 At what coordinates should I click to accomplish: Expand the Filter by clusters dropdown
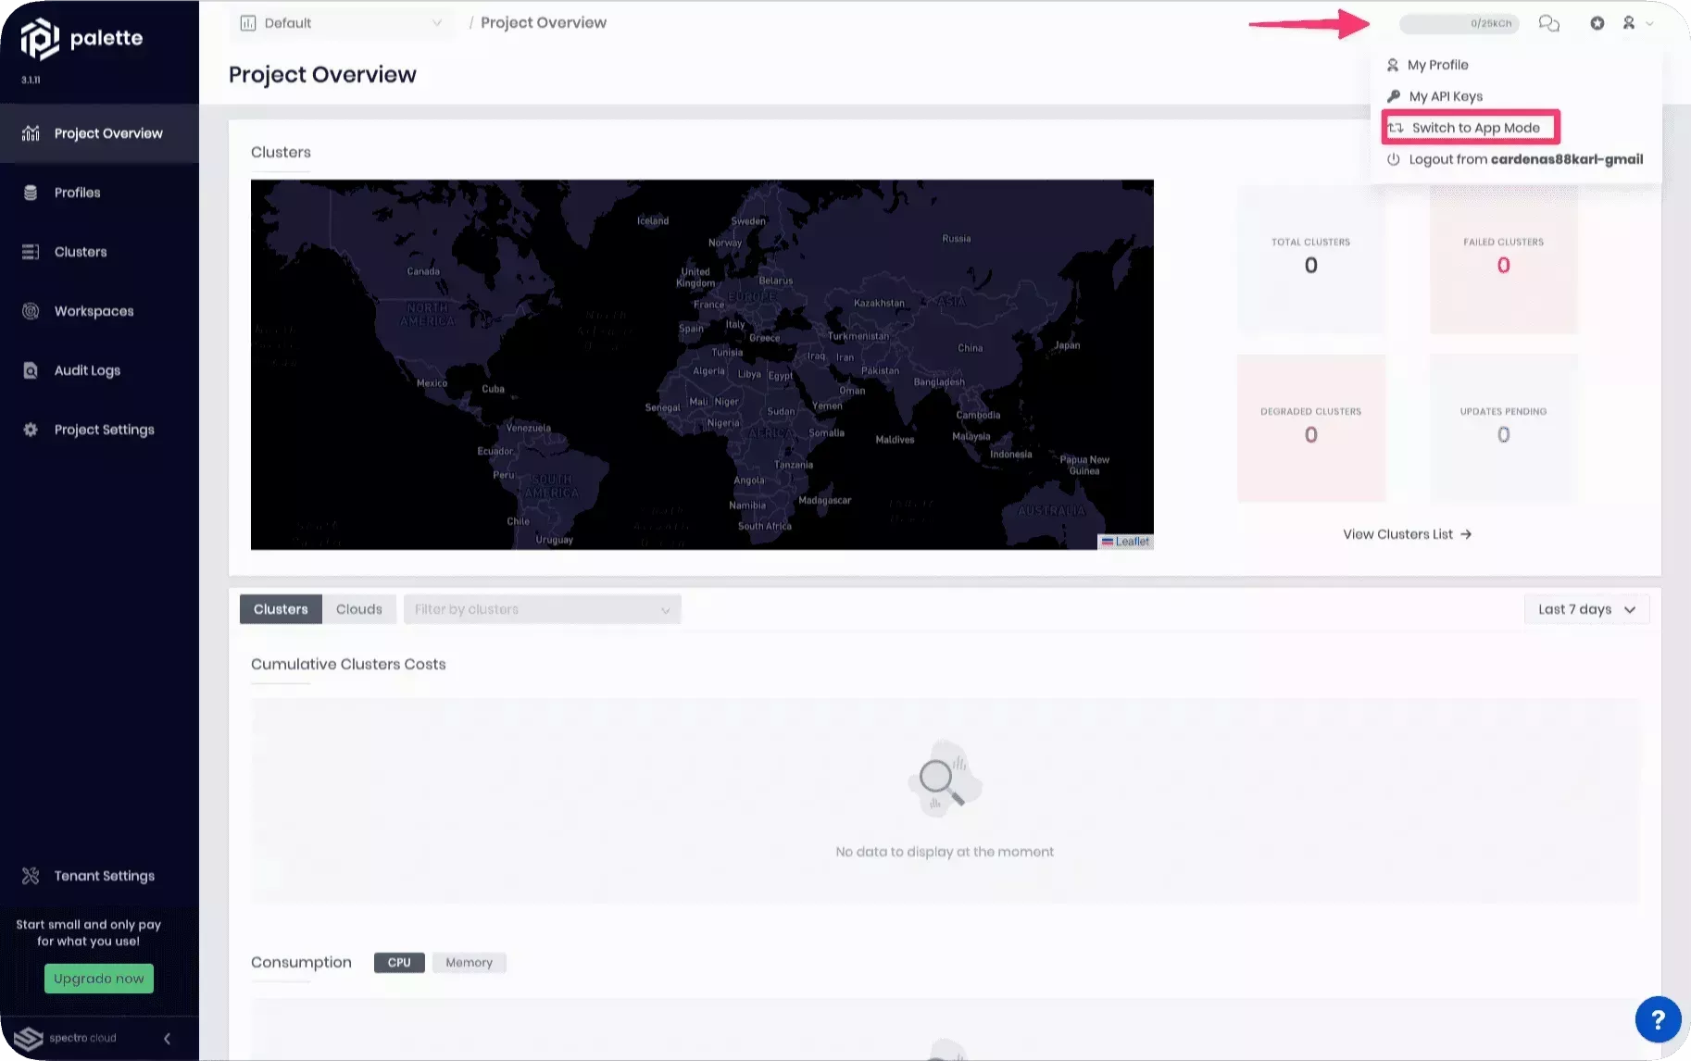tap(542, 608)
